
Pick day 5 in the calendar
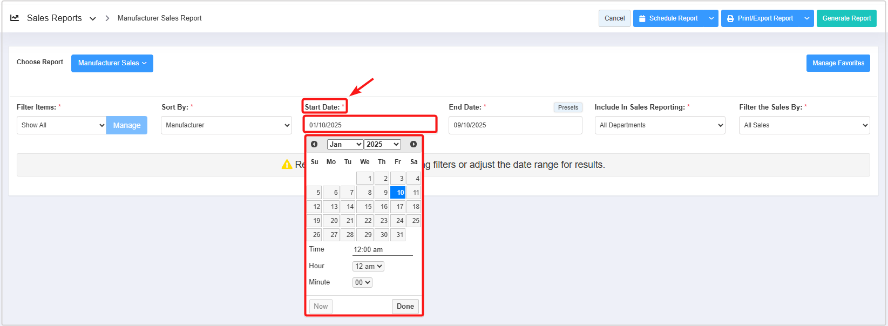pos(314,192)
